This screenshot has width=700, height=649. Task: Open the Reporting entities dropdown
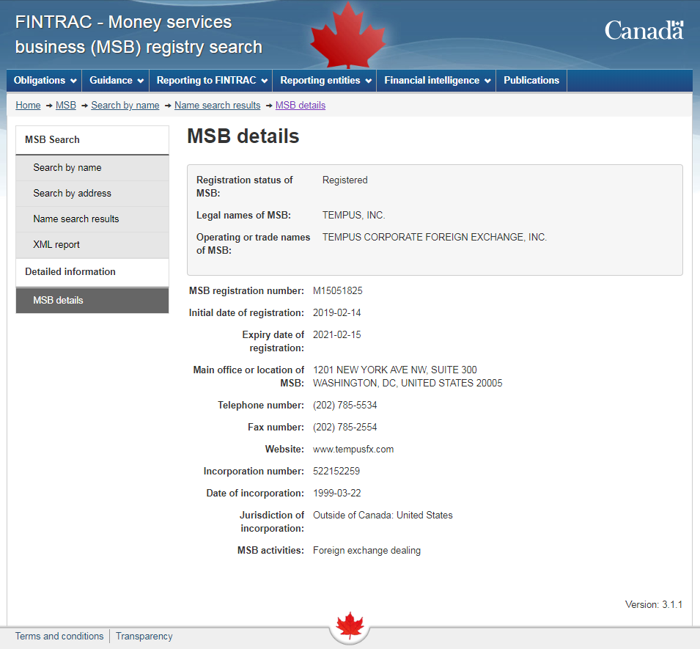click(325, 81)
